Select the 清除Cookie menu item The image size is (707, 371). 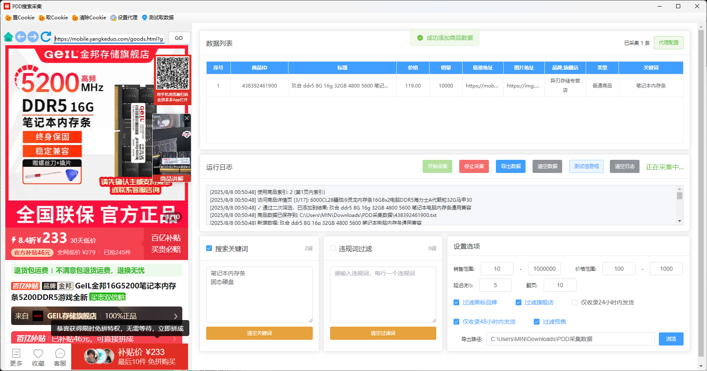pos(89,18)
